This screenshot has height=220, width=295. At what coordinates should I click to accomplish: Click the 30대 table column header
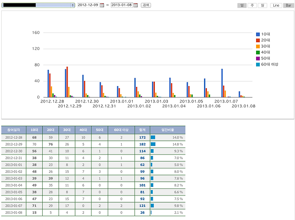[67, 130]
